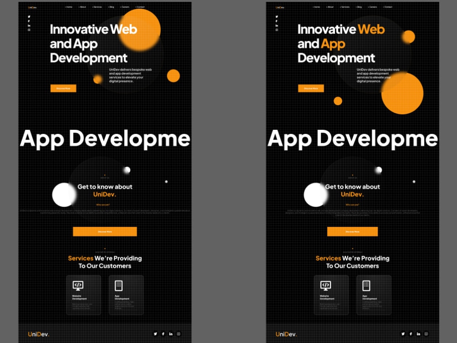Select Blog in left mockup's navigation

pos(112,7)
